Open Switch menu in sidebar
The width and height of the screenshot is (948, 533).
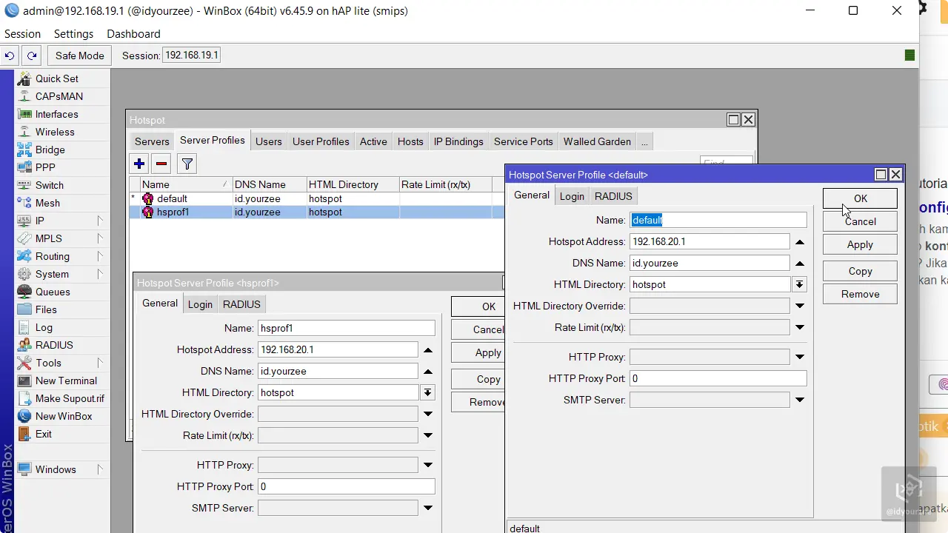point(49,185)
